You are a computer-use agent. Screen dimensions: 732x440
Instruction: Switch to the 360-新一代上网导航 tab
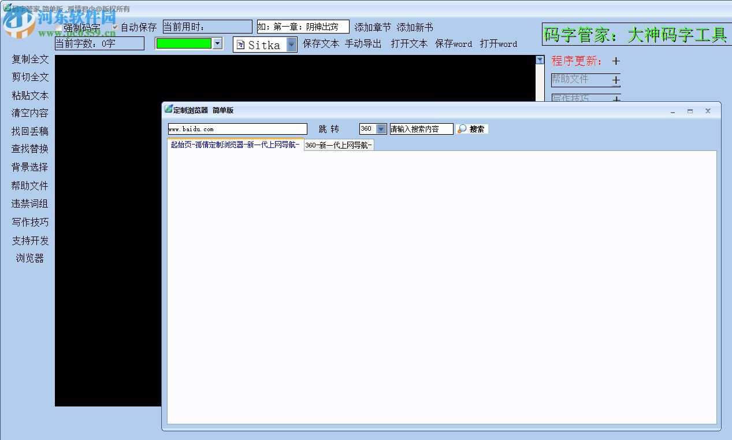pyautogui.click(x=339, y=145)
